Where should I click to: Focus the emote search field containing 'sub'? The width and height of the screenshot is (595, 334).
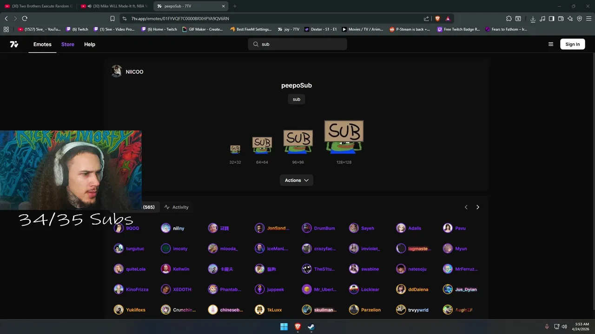297,44
